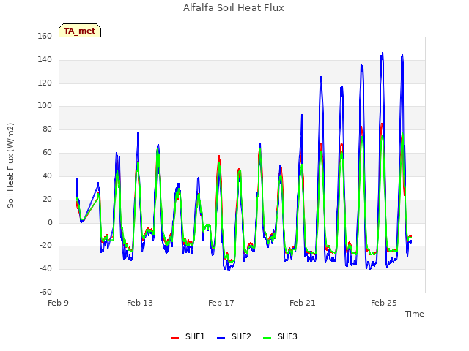The height and width of the screenshot is (351, 469).
Task: Click the 0 y-axis tick label
Action: tap(50, 222)
